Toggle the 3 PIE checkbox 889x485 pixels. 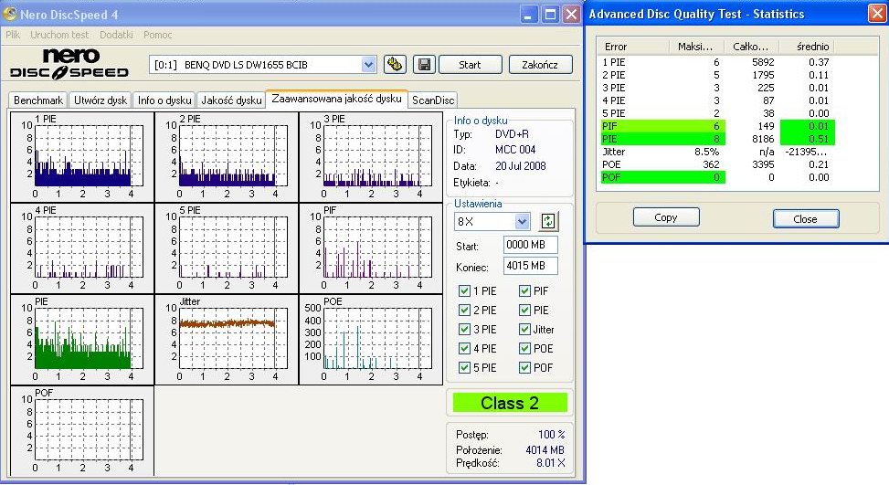tap(464, 330)
